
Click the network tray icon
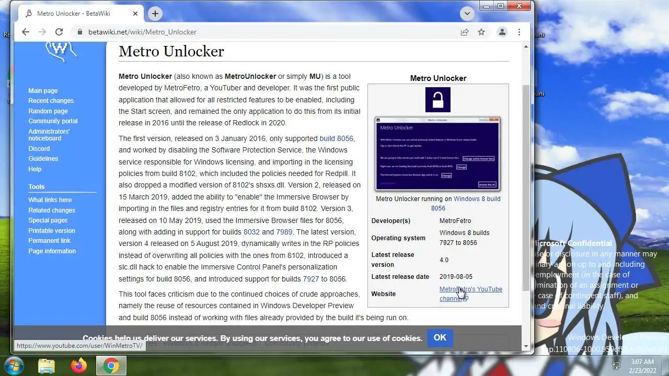pos(617,366)
